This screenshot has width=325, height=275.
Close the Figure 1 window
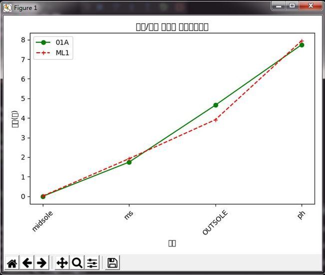310,6
